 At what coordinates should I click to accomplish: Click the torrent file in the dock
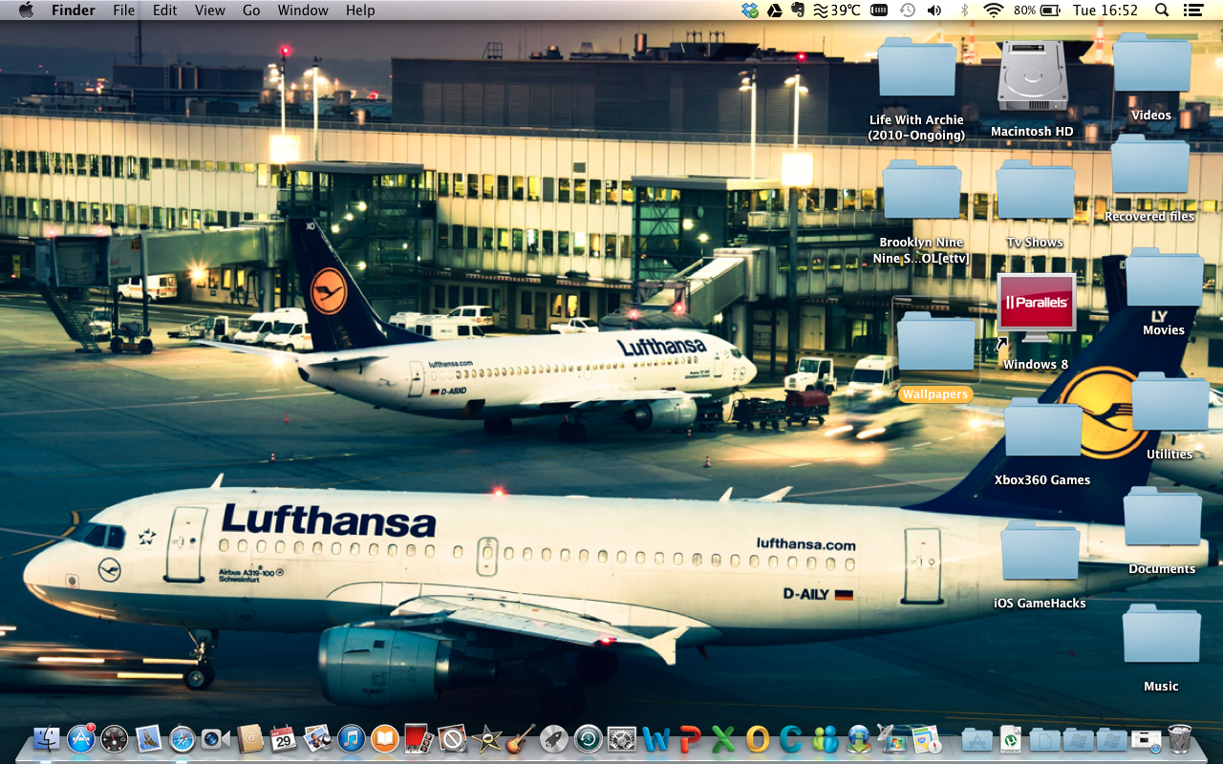1010,738
